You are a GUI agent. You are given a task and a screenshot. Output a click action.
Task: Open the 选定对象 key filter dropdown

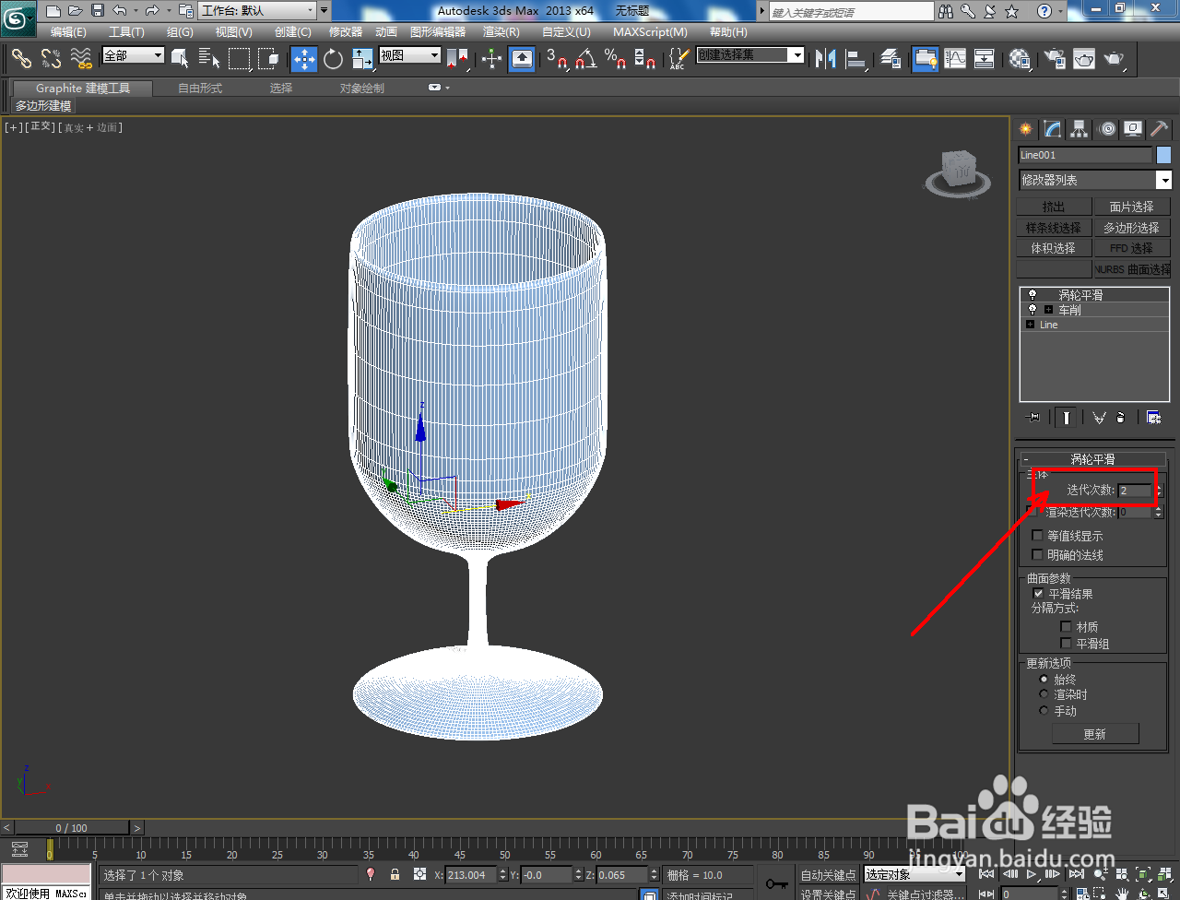pyautogui.click(x=914, y=874)
